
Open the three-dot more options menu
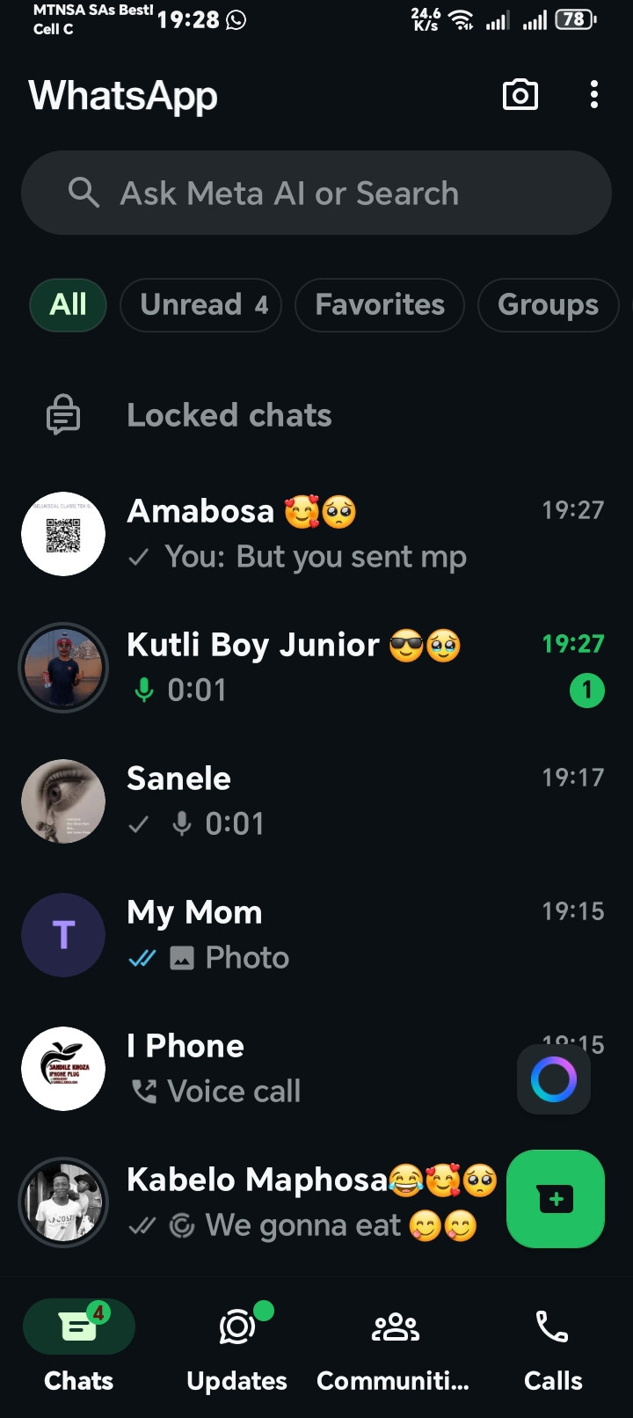pyautogui.click(x=594, y=95)
